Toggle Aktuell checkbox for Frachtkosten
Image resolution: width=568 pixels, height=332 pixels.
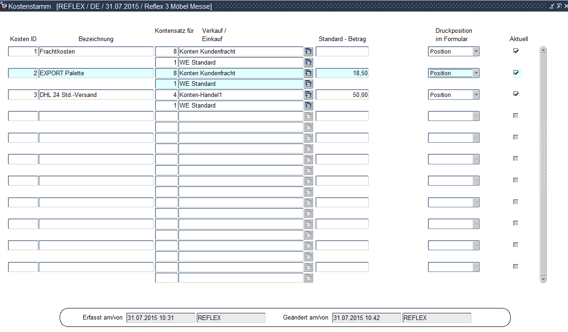(x=516, y=51)
